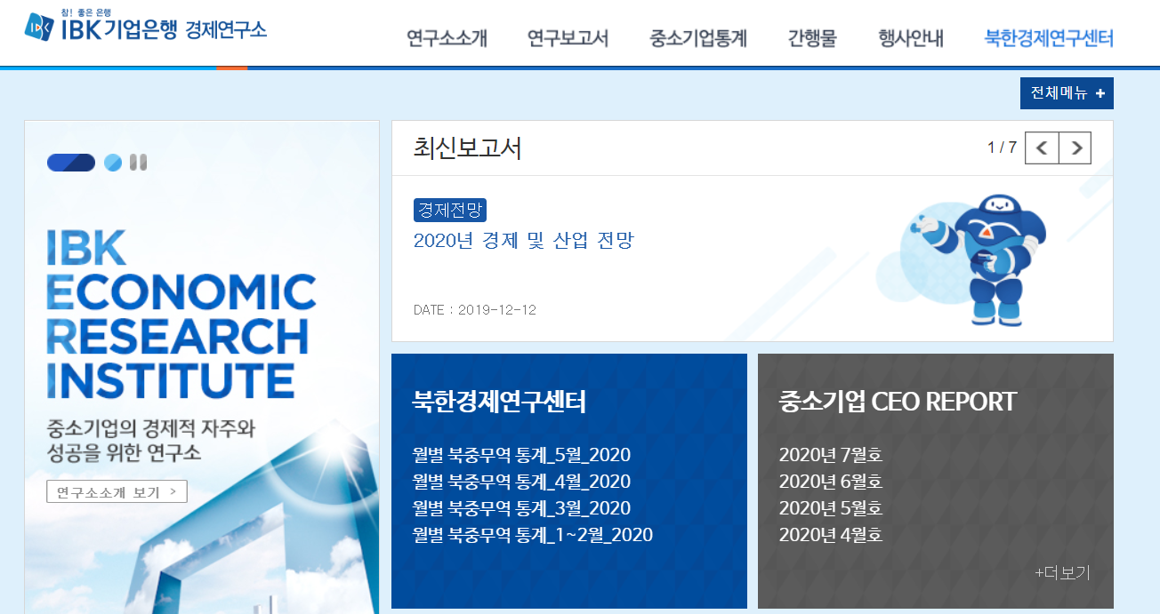The image size is (1160, 614).
Task: Open the 북한경제연구센터 panel heading
Action: pos(500,402)
